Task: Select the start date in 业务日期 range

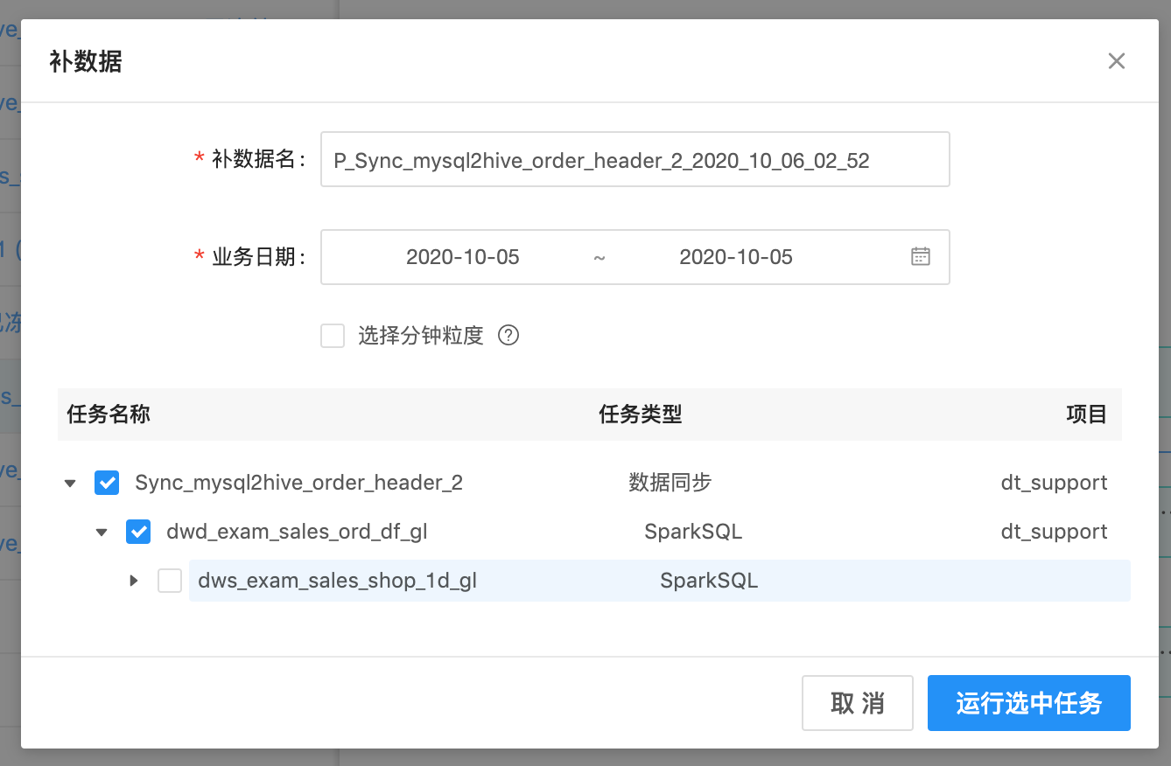Action: (462, 257)
